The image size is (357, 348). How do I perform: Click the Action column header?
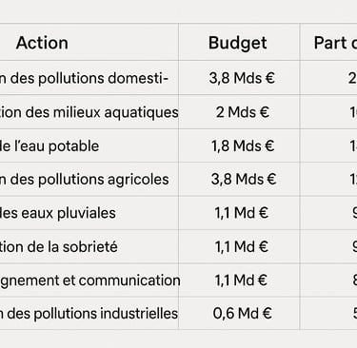(x=89, y=42)
